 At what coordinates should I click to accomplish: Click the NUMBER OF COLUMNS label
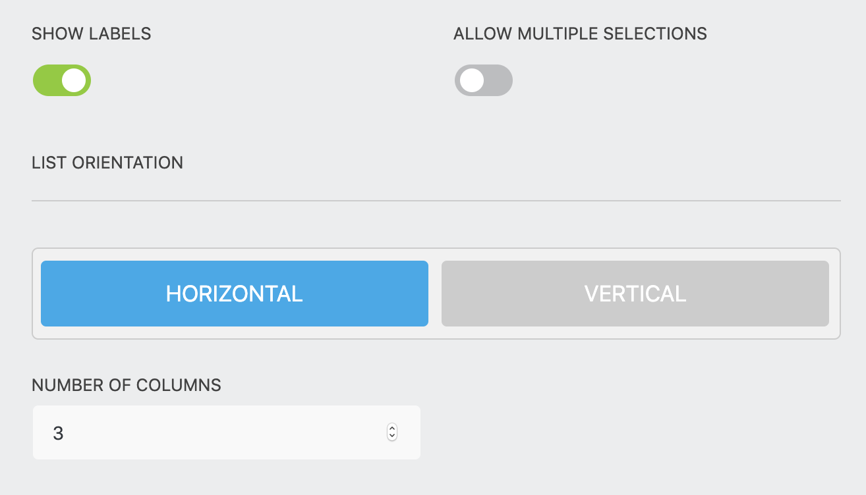coord(127,385)
